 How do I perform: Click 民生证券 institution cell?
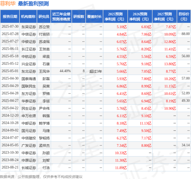(x=29, y=108)
